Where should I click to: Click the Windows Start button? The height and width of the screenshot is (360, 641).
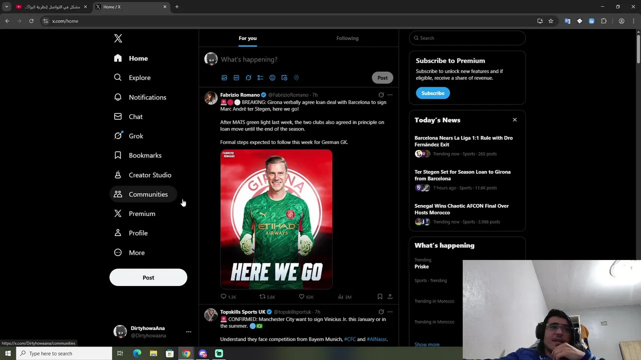(x=8, y=353)
